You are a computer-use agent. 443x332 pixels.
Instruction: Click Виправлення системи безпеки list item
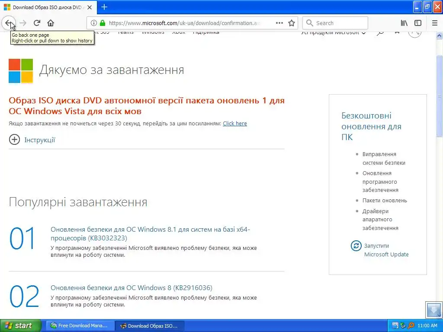[x=384, y=158]
